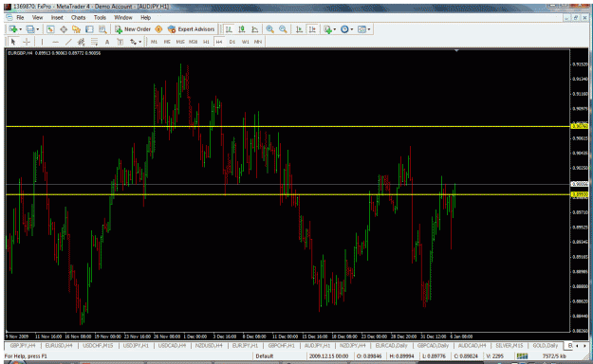
Task: Open the Tools menu
Action: [x=100, y=18]
